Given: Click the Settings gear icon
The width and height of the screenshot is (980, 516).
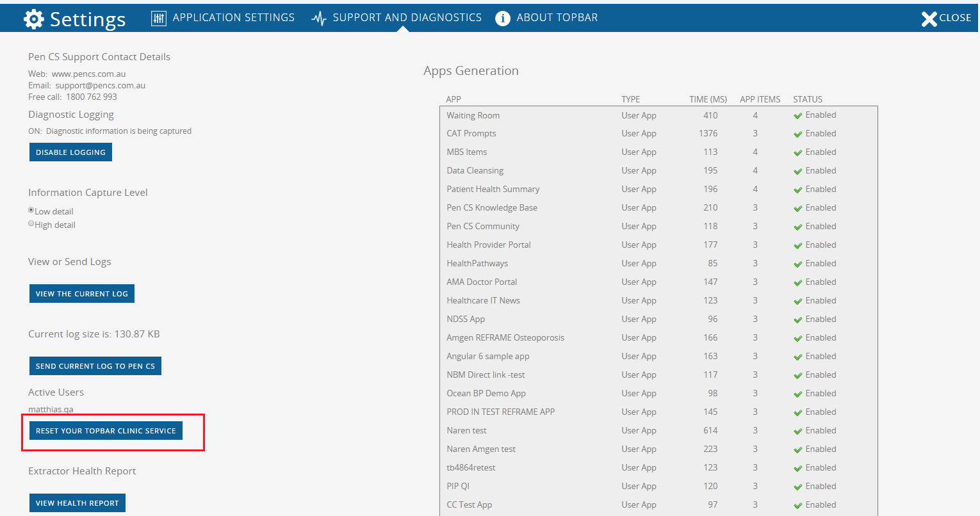Looking at the screenshot, I should pos(33,19).
